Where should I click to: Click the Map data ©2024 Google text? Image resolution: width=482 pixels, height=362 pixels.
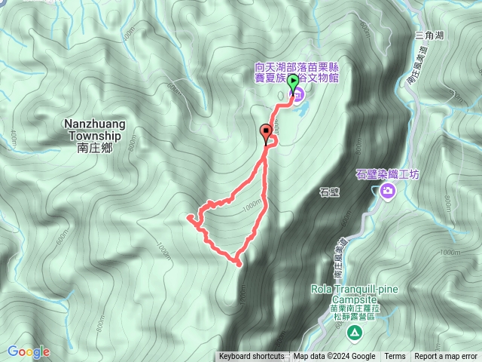tap(334, 357)
